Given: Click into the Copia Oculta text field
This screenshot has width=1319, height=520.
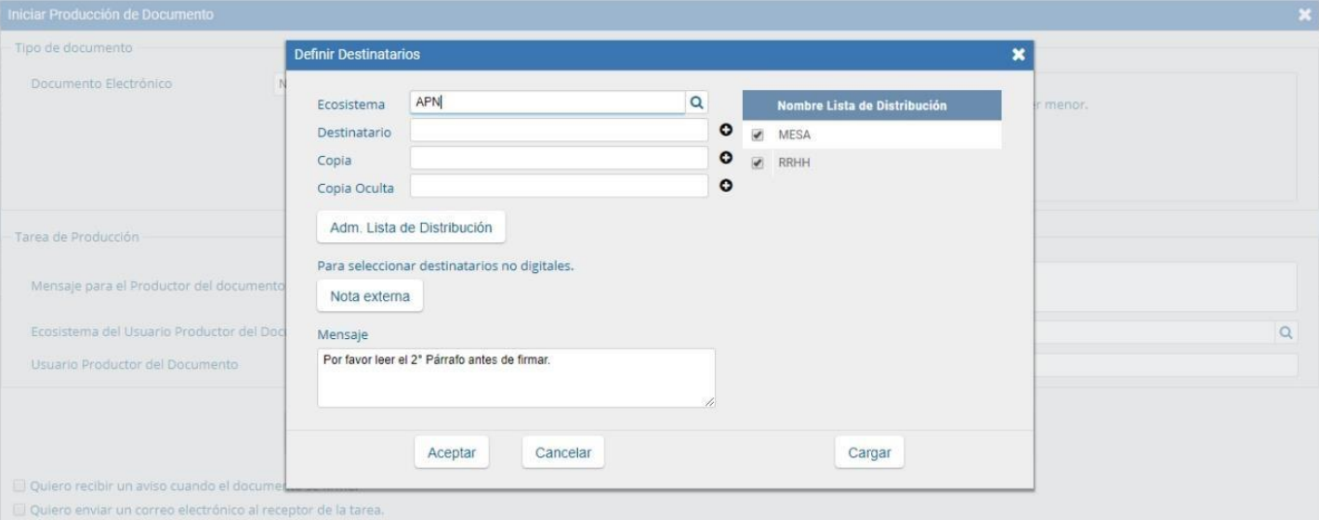Looking at the screenshot, I should (x=559, y=187).
